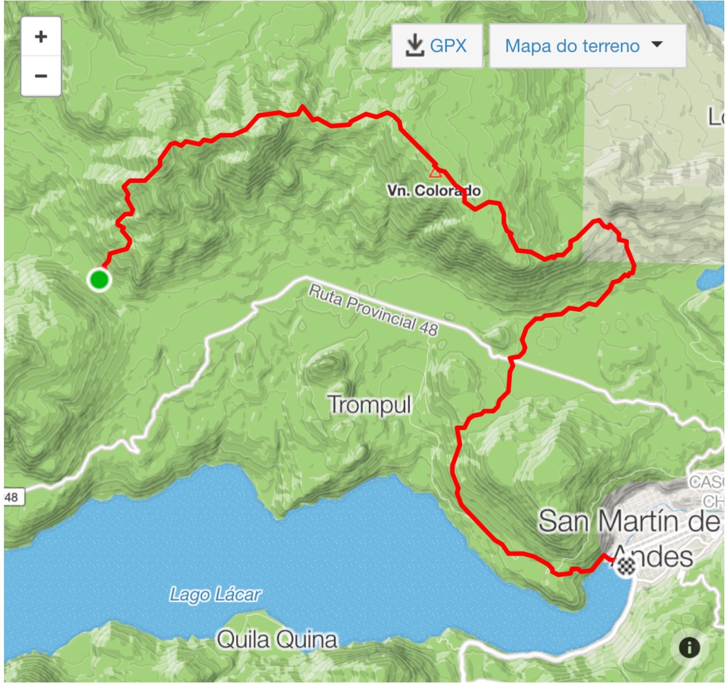Click the Vn. Colorado volcano triangle icon
Screen dimensions: 726x683
434,172
